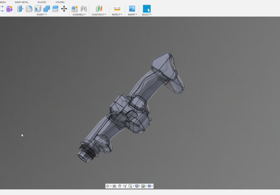
Task: Click the Insert image icon
Action: pyautogui.click(x=132, y=9)
